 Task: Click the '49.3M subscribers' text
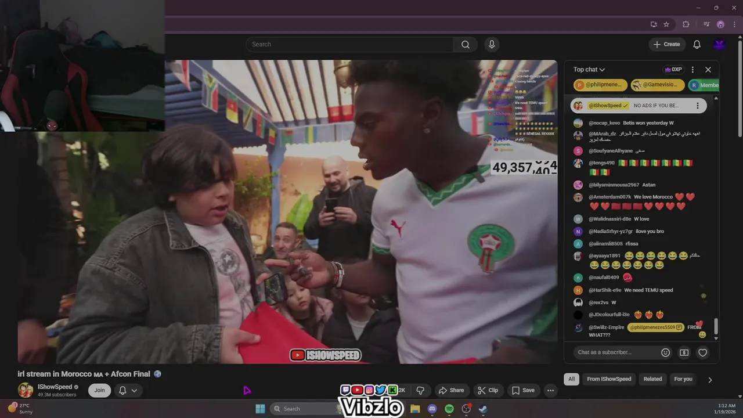tap(57, 395)
